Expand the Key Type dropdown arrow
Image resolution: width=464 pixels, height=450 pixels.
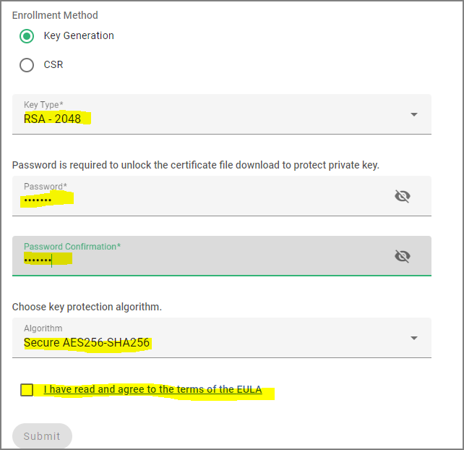[414, 114]
